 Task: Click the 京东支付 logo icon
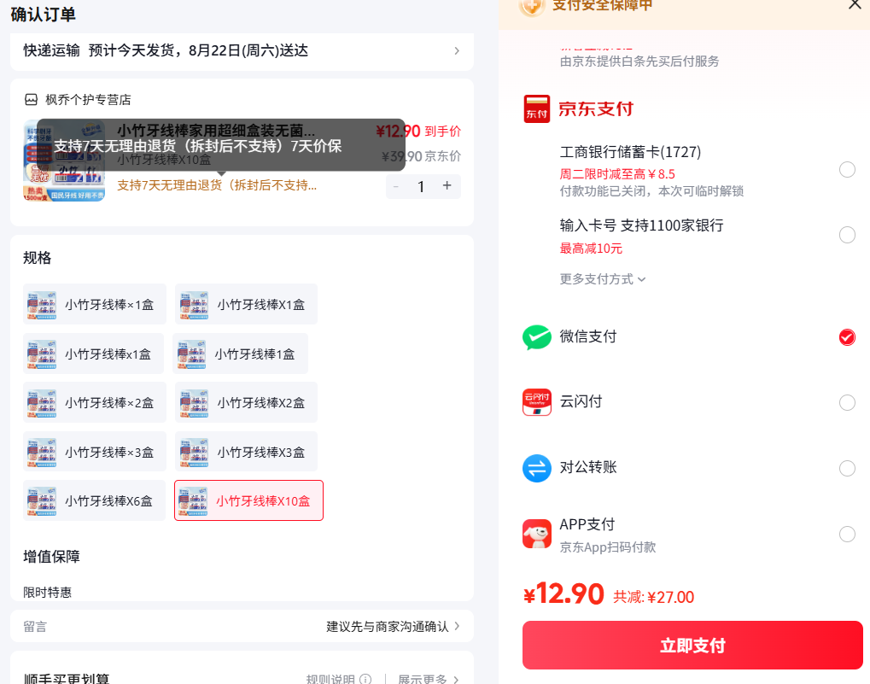point(536,108)
